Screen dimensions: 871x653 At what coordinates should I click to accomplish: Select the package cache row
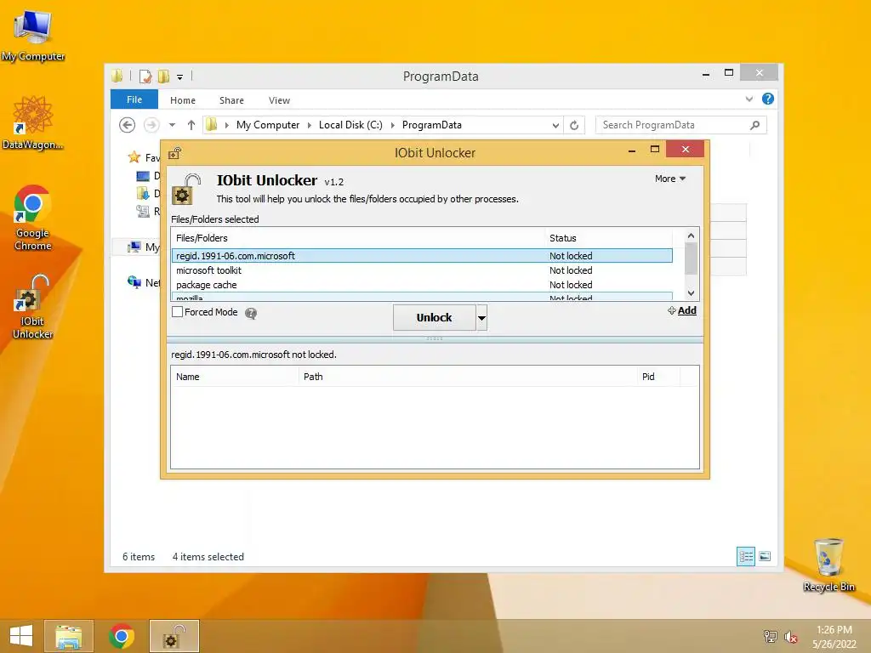422,285
